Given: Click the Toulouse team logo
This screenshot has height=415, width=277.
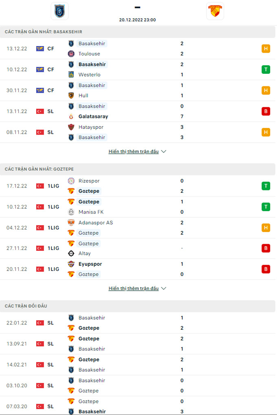Looking at the screenshot, I should pyautogui.click(x=71, y=54).
